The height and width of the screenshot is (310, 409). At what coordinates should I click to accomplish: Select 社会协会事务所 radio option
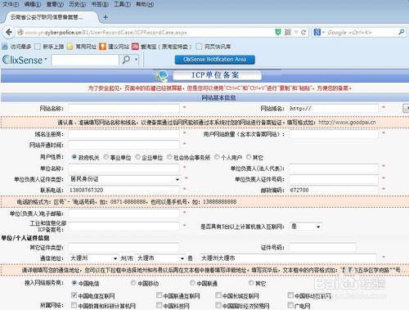[169, 157]
